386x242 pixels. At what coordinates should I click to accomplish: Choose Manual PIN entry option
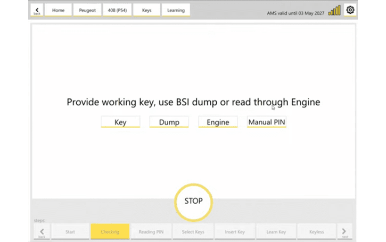click(267, 122)
